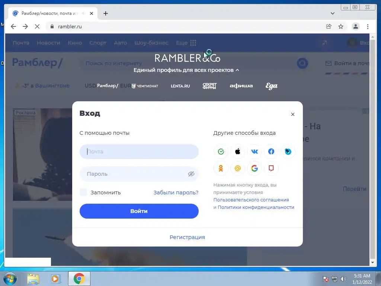Open volume control in system tray

click(343, 279)
